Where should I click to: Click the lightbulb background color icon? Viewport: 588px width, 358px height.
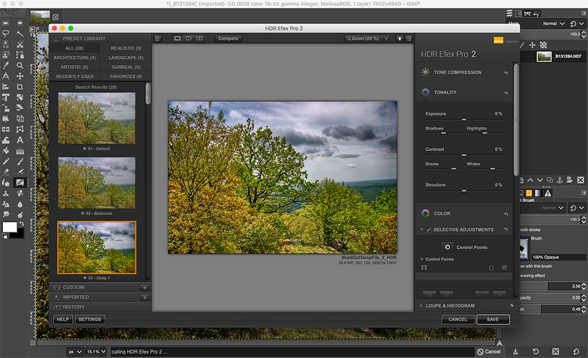(399, 38)
